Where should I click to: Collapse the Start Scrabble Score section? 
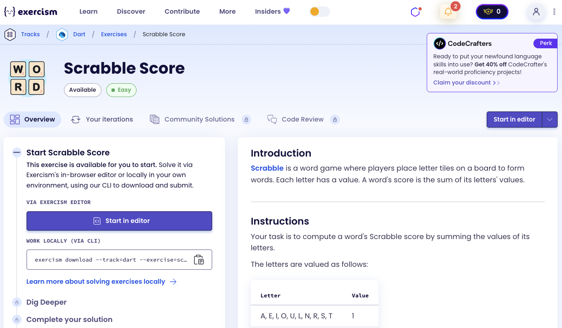pos(17,153)
